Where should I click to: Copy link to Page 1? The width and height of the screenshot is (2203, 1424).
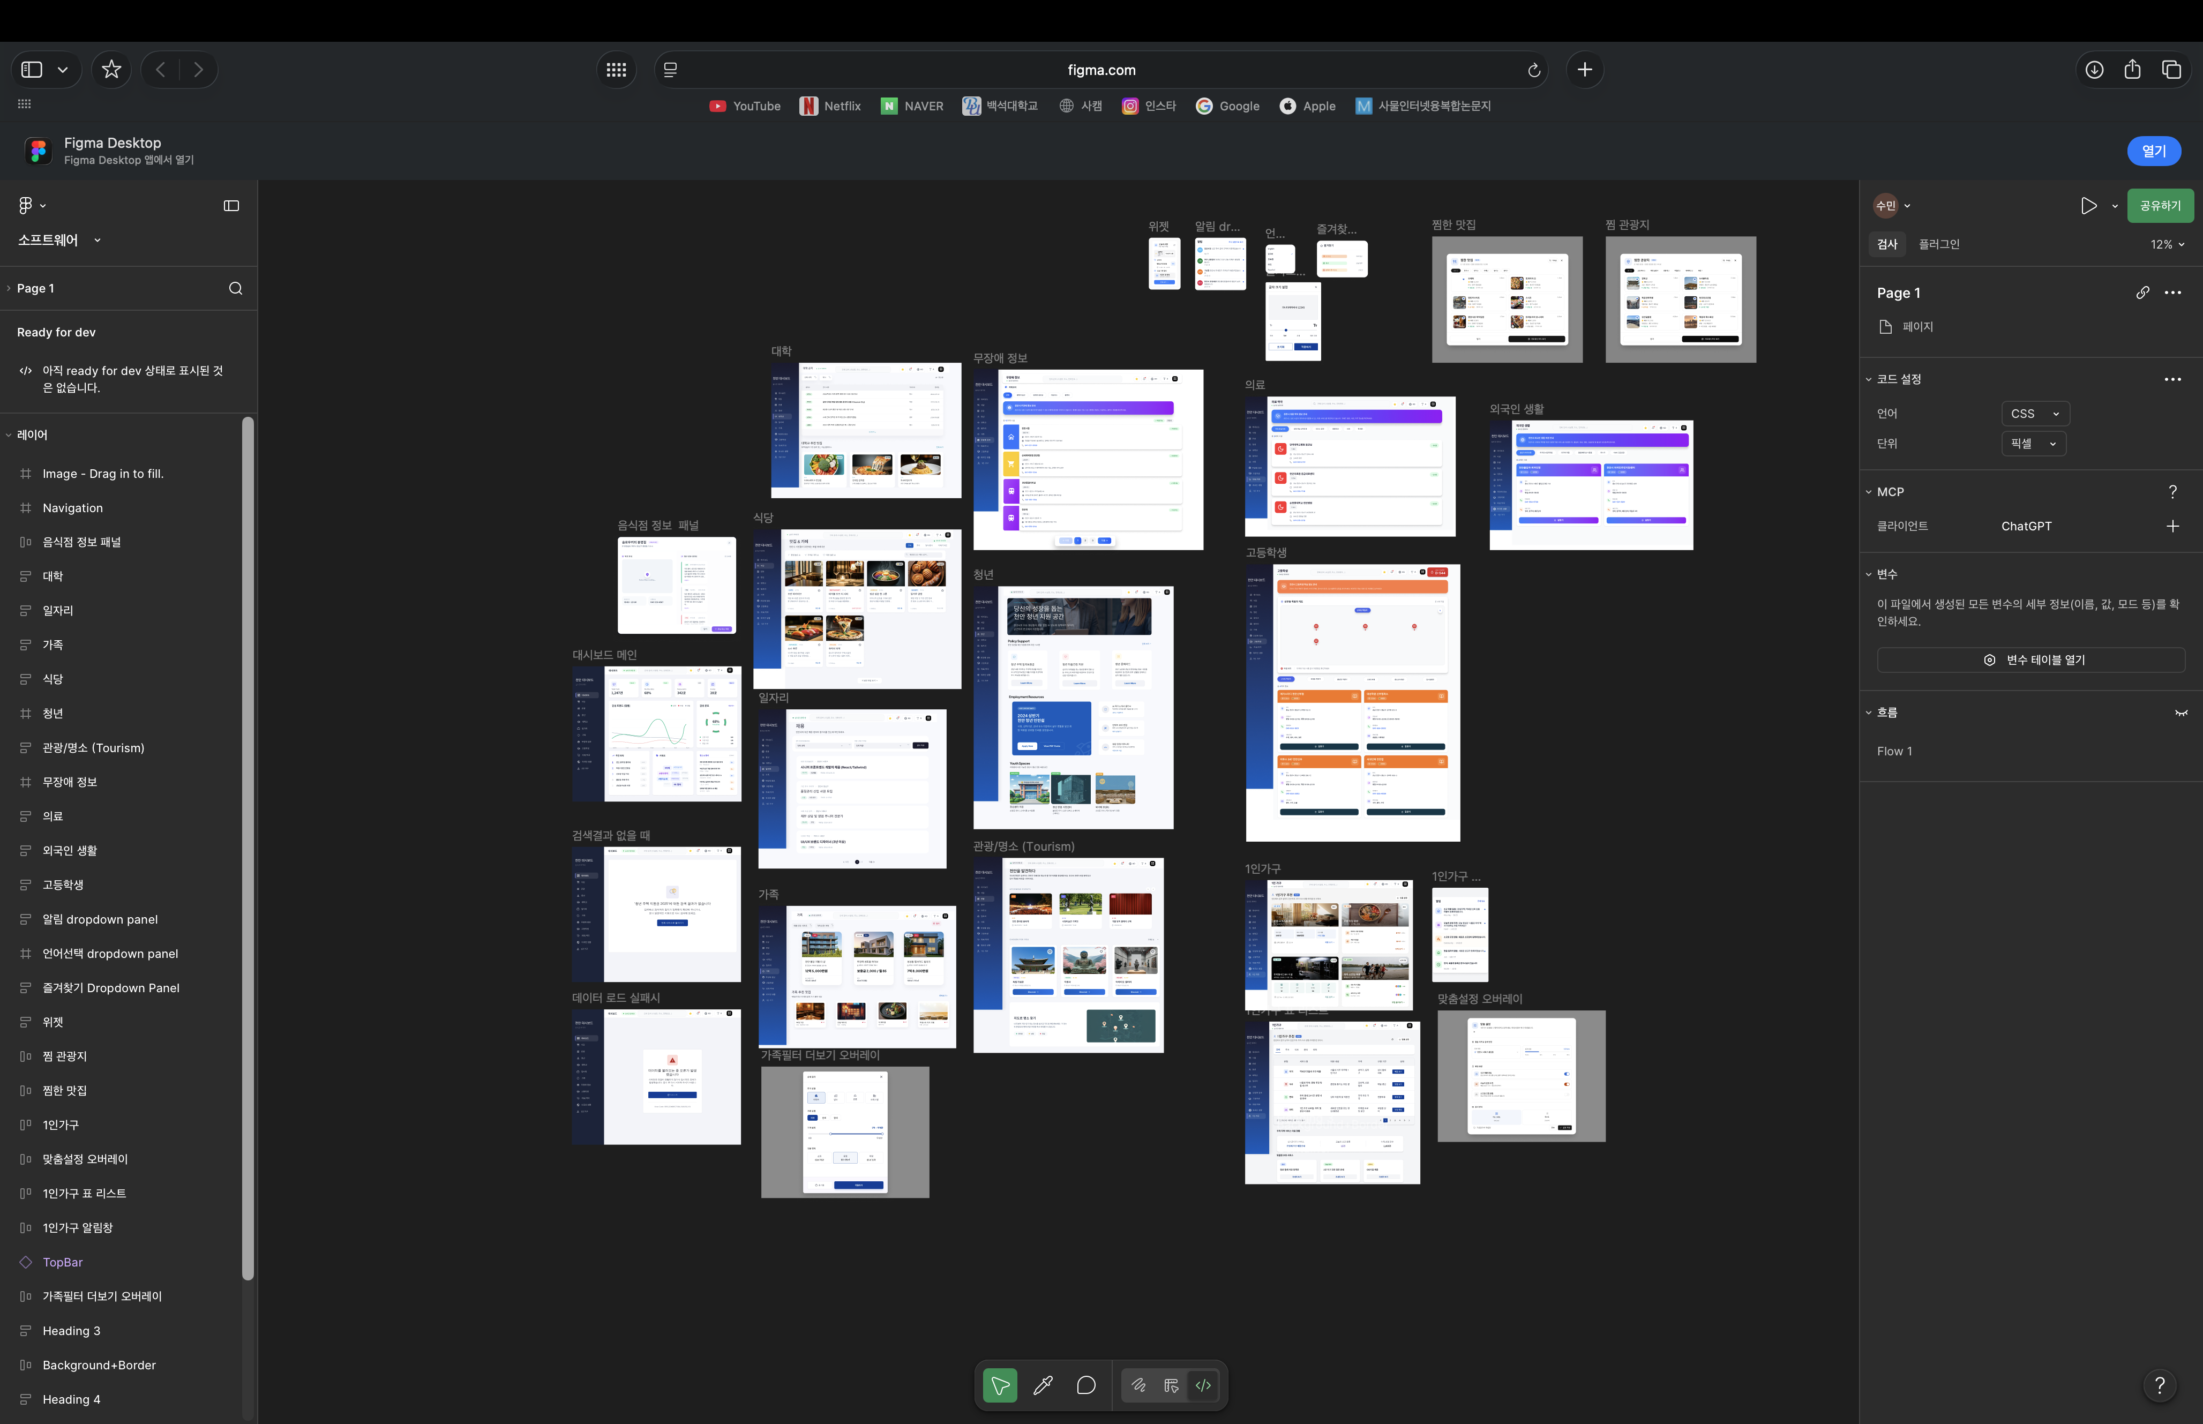[x=2142, y=292]
